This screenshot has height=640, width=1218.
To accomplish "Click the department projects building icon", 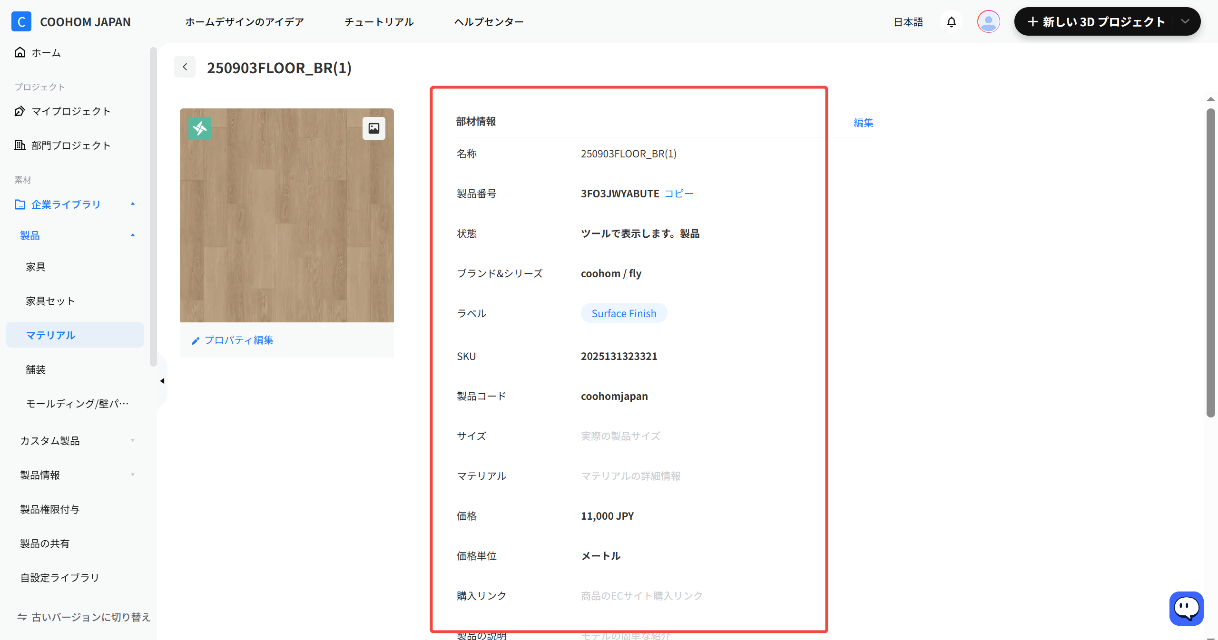I will (x=20, y=145).
